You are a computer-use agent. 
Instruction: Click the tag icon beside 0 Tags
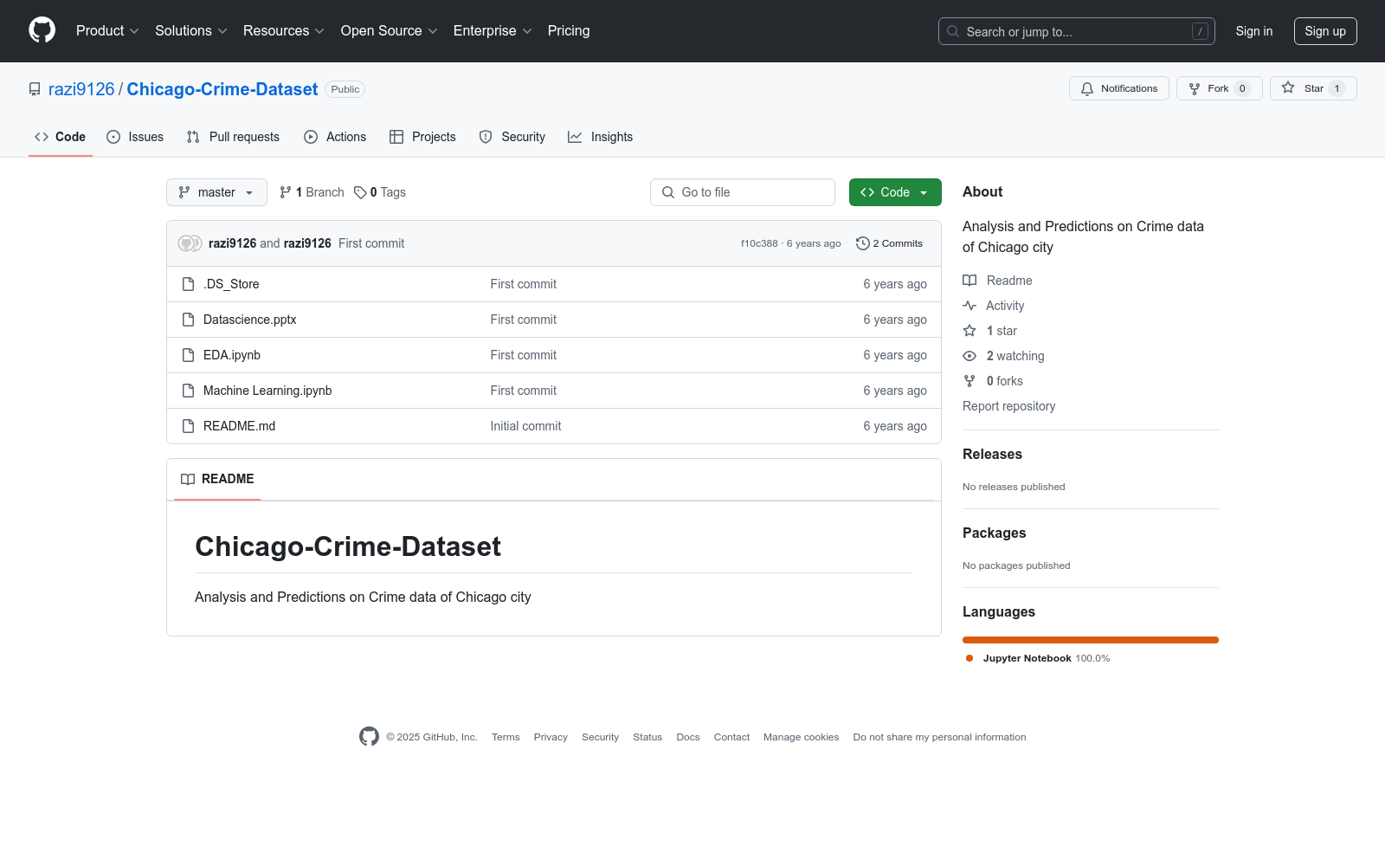coord(360,192)
